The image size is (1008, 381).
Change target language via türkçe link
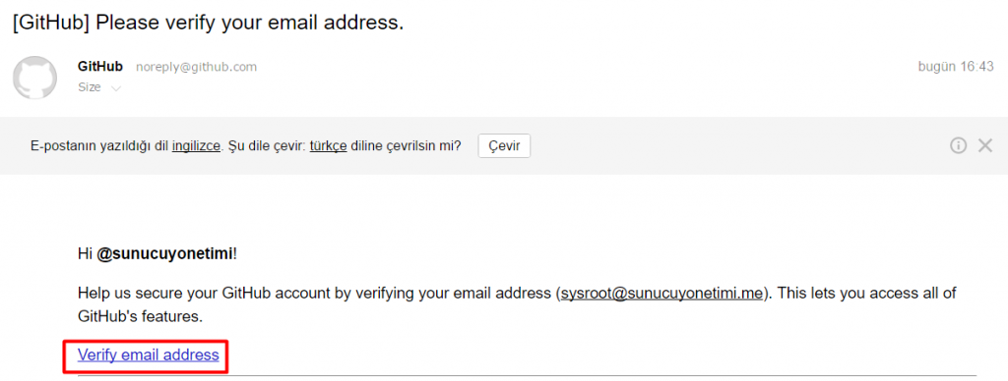pos(329,145)
